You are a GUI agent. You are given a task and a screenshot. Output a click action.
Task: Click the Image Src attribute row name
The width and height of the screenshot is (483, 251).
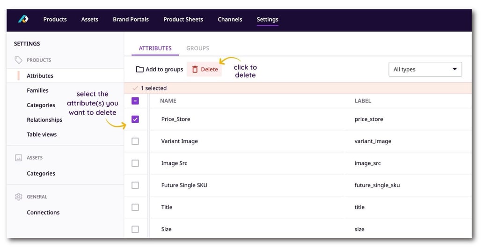[174, 163]
